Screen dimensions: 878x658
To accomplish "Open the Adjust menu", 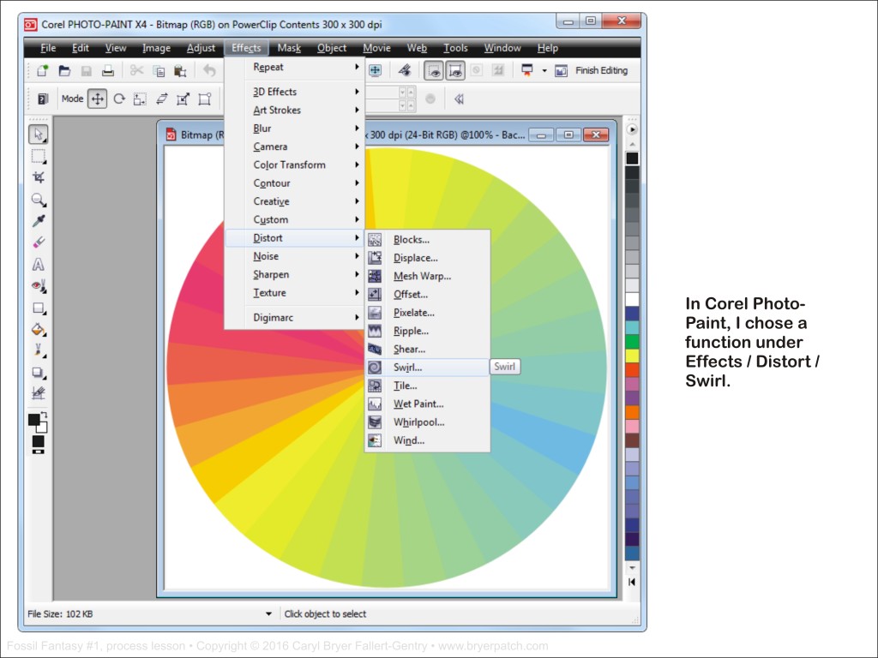I will [x=201, y=48].
